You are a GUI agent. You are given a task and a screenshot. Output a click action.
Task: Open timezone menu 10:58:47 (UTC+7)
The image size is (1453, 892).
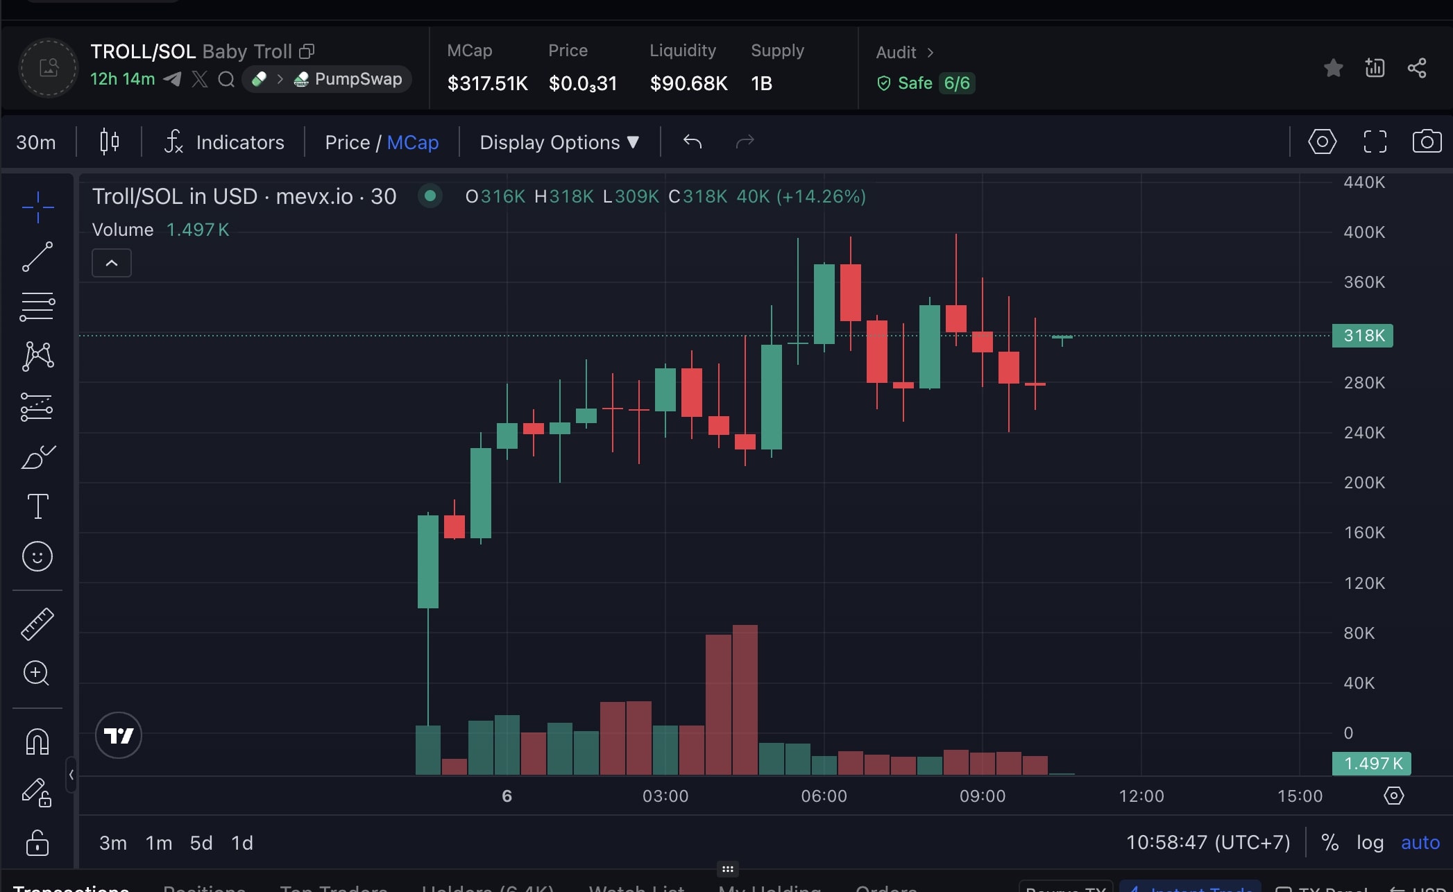pos(1208,843)
